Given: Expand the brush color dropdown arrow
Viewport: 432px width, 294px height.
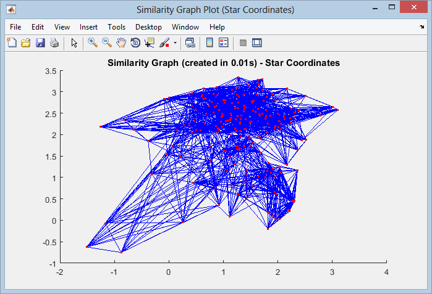Looking at the screenshot, I should [x=175, y=43].
